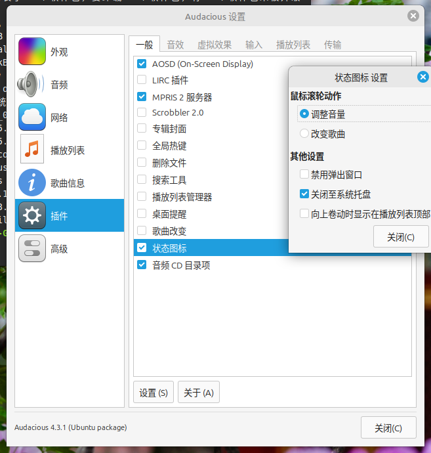Select the 插件 gear icon
The width and height of the screenshot is (431, 453).
click(32, 215)
